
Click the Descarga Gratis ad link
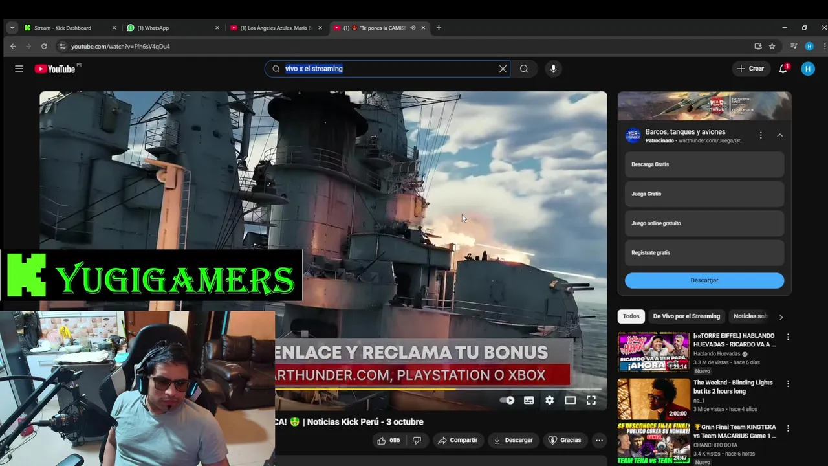tap(704, 164)
